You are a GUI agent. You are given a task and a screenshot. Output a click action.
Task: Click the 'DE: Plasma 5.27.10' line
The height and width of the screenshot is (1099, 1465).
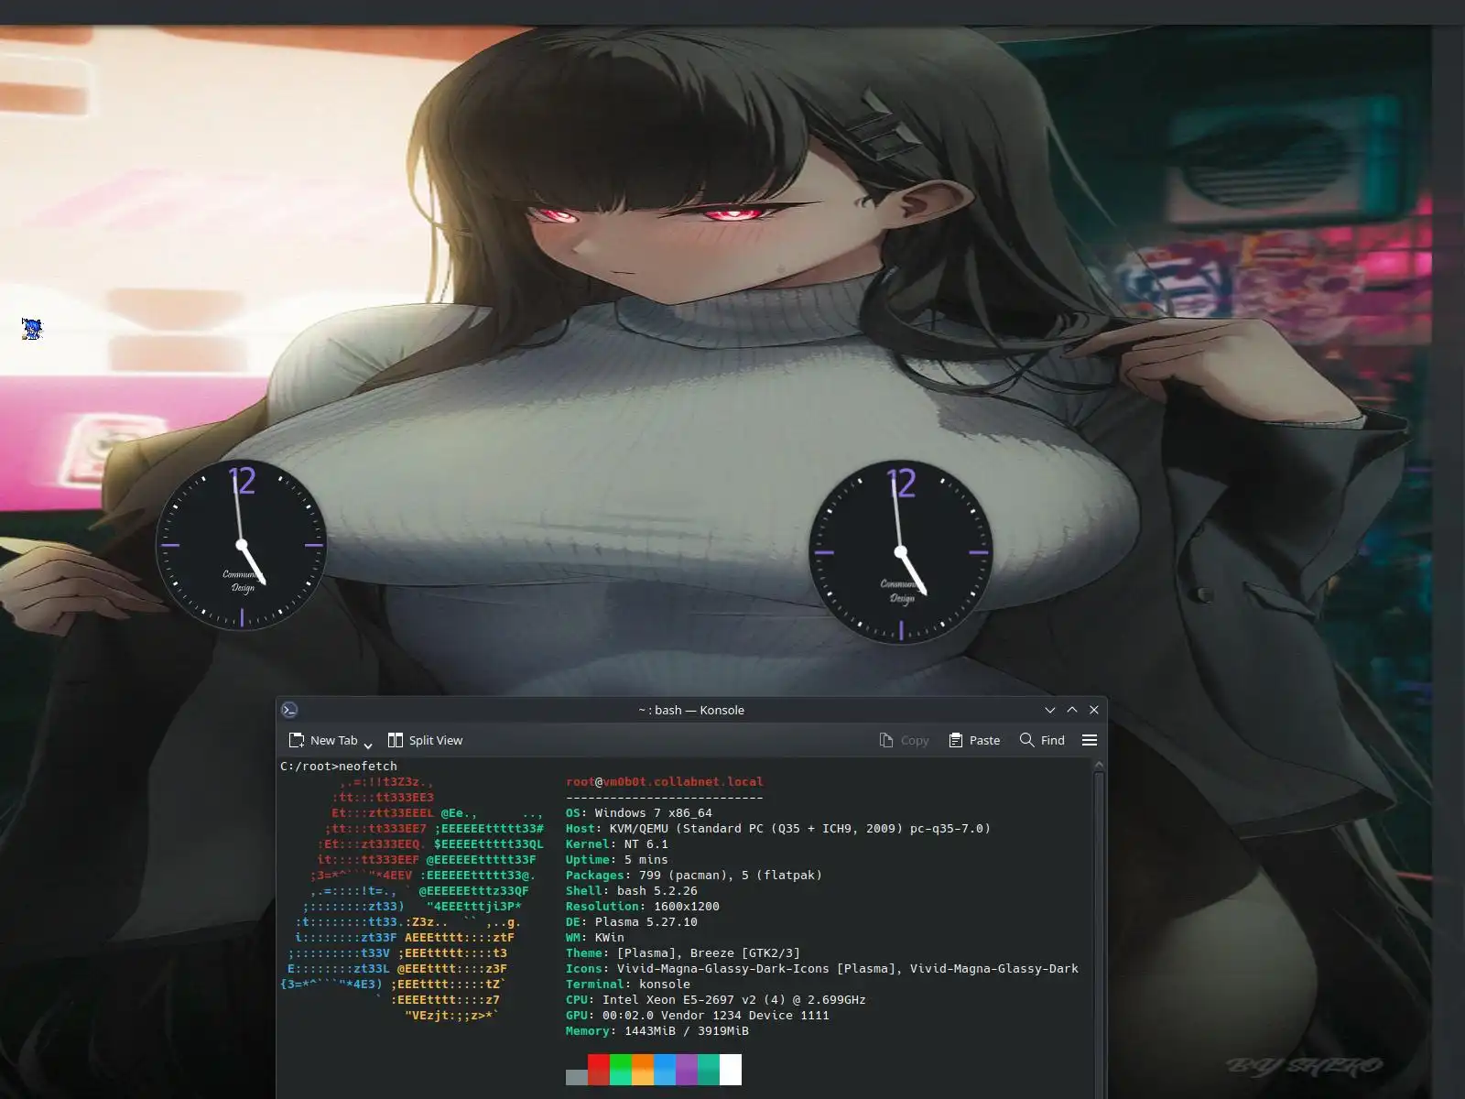coord(632,922)
